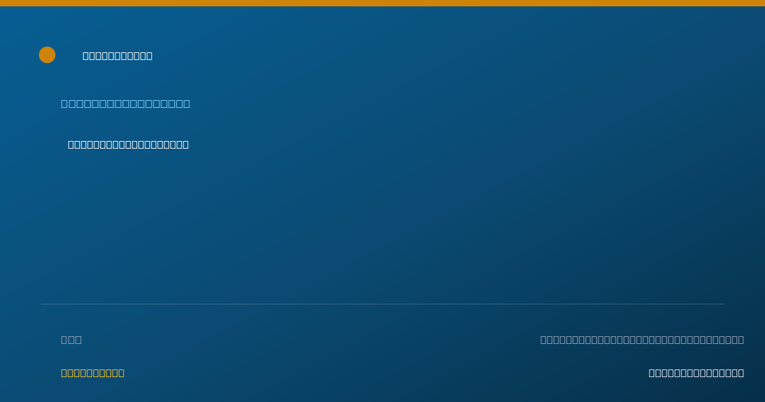The height and width of the screenshot is (402, 765).
Task: Click the first character of the long gray bottom-right text
Action: pos(544,339)
